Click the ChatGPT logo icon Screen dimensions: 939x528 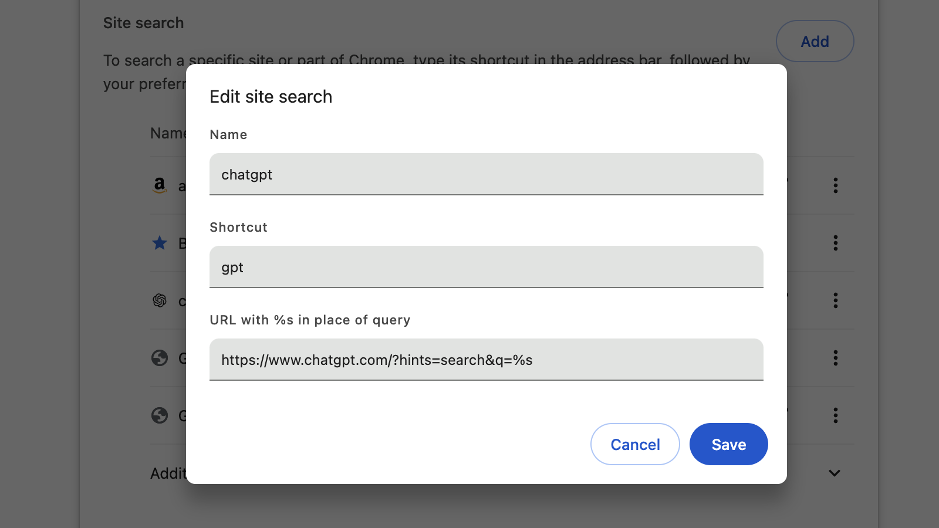[x=160, y=301]
